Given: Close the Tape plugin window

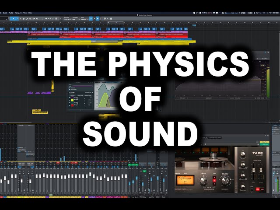Looking at the screenshot, I should (x=268, y=136).
